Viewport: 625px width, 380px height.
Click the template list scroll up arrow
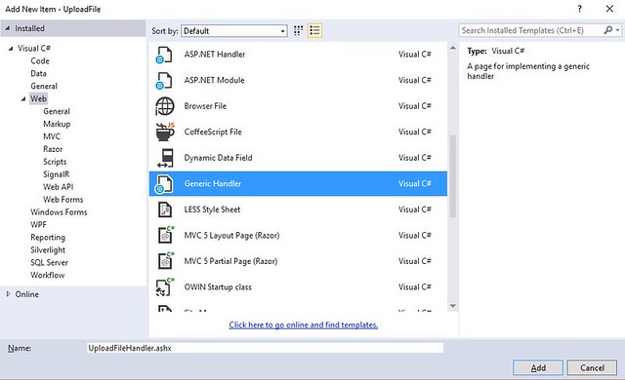tap(453, 48)
